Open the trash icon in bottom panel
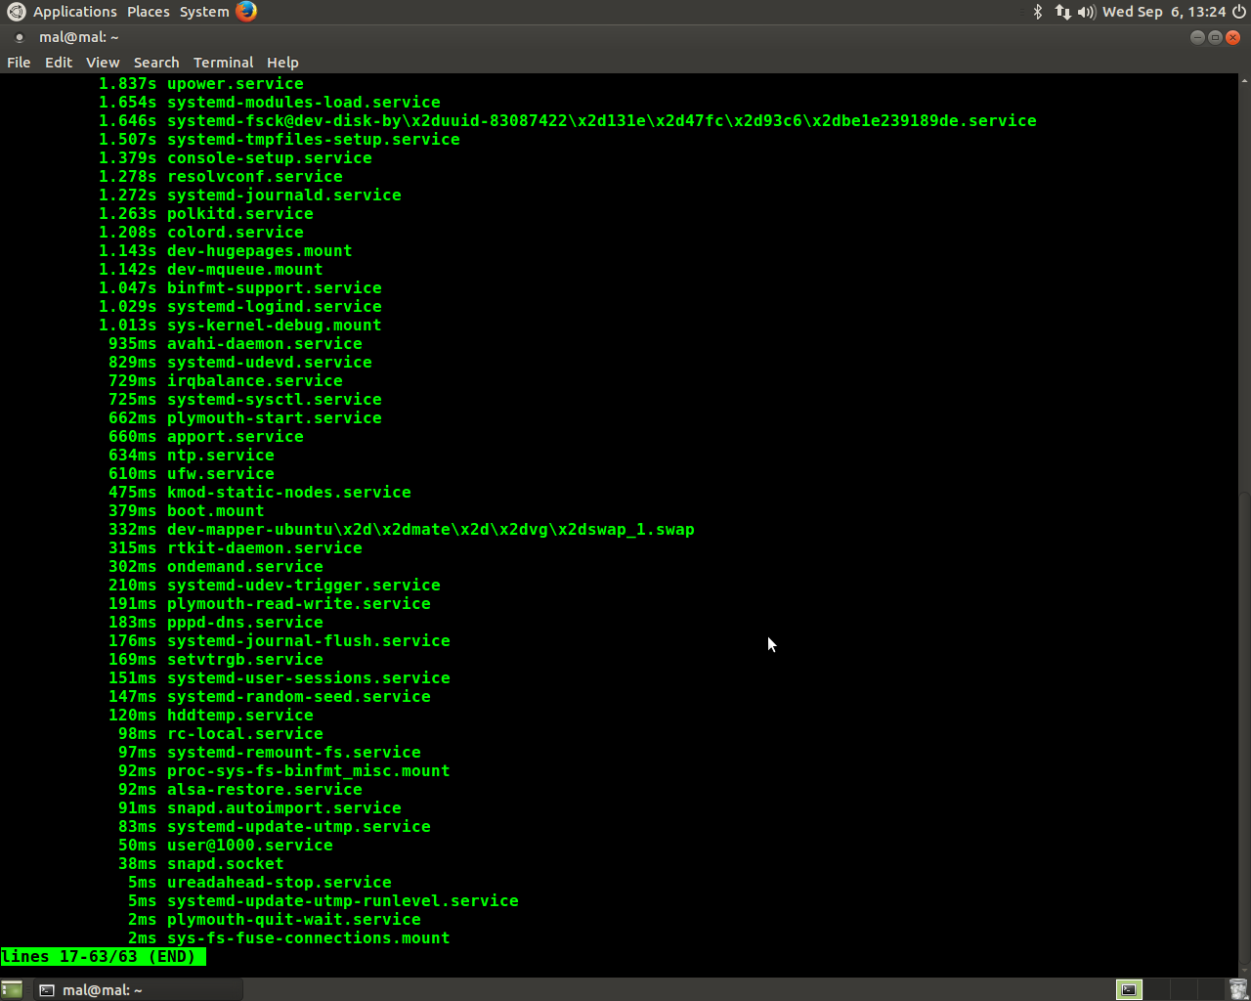 (1237, 989)
